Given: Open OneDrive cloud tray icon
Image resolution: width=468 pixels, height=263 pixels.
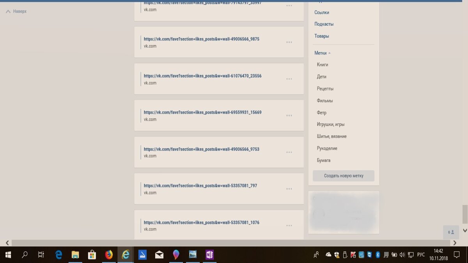Looking at the screenshot, I should (328, 255).
